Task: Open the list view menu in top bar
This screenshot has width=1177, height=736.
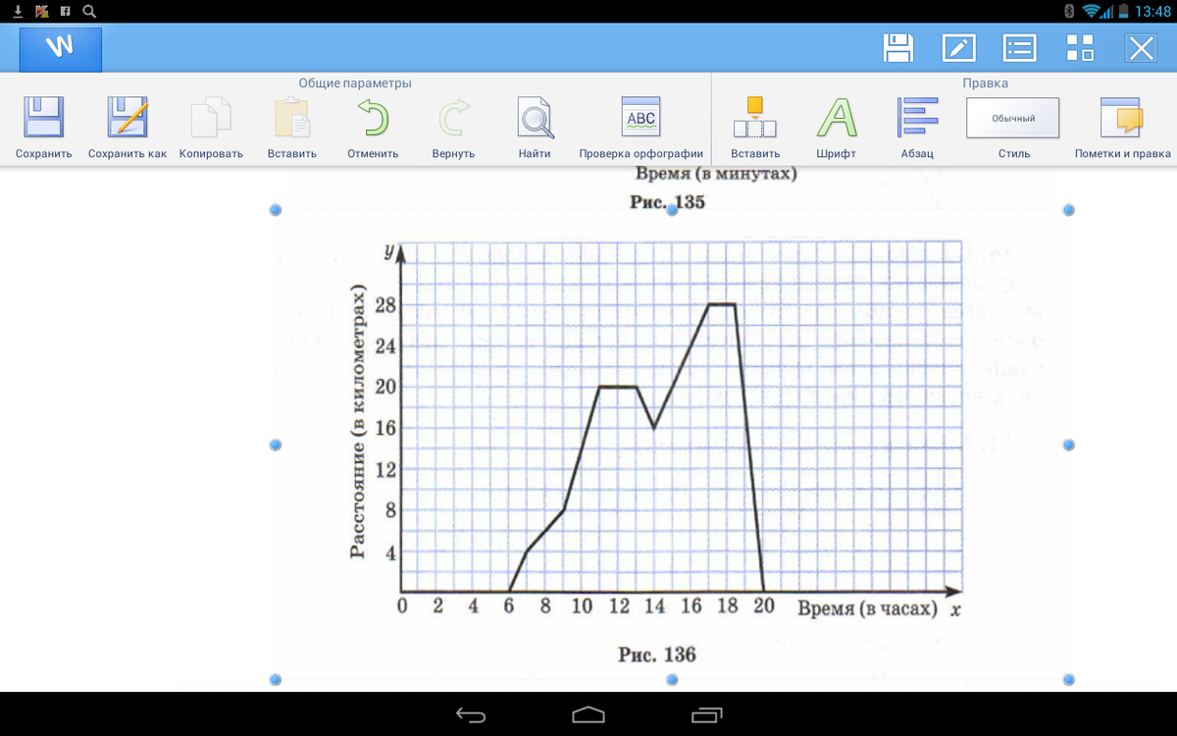Action: tap(1019, 48)
